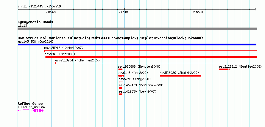Open the nsv526086 (Shaikh2009) label

(179, 73)
